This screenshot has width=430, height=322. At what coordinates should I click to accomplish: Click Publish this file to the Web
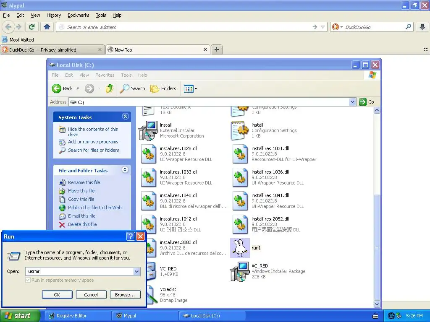click(94, 208)
